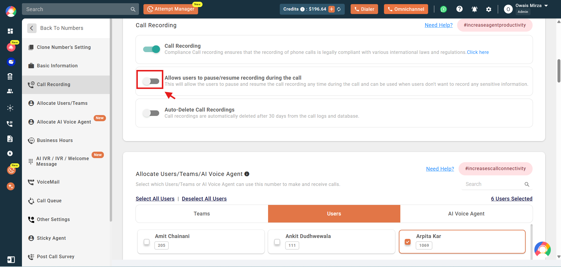This screenshot has width=561, height=267.
Task: Open the call logs phone icon in rail
Action: (x=10, y=124)
